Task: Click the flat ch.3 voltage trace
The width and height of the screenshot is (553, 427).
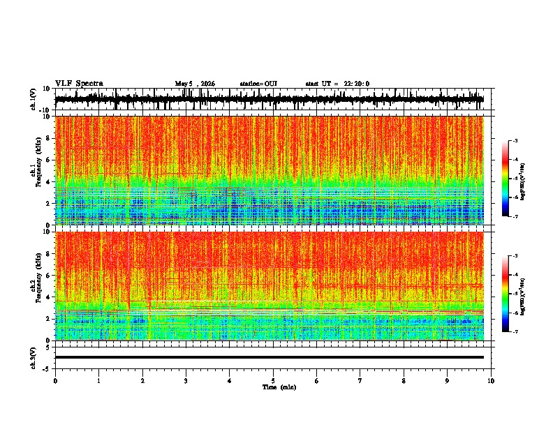Action: (269, 357)
